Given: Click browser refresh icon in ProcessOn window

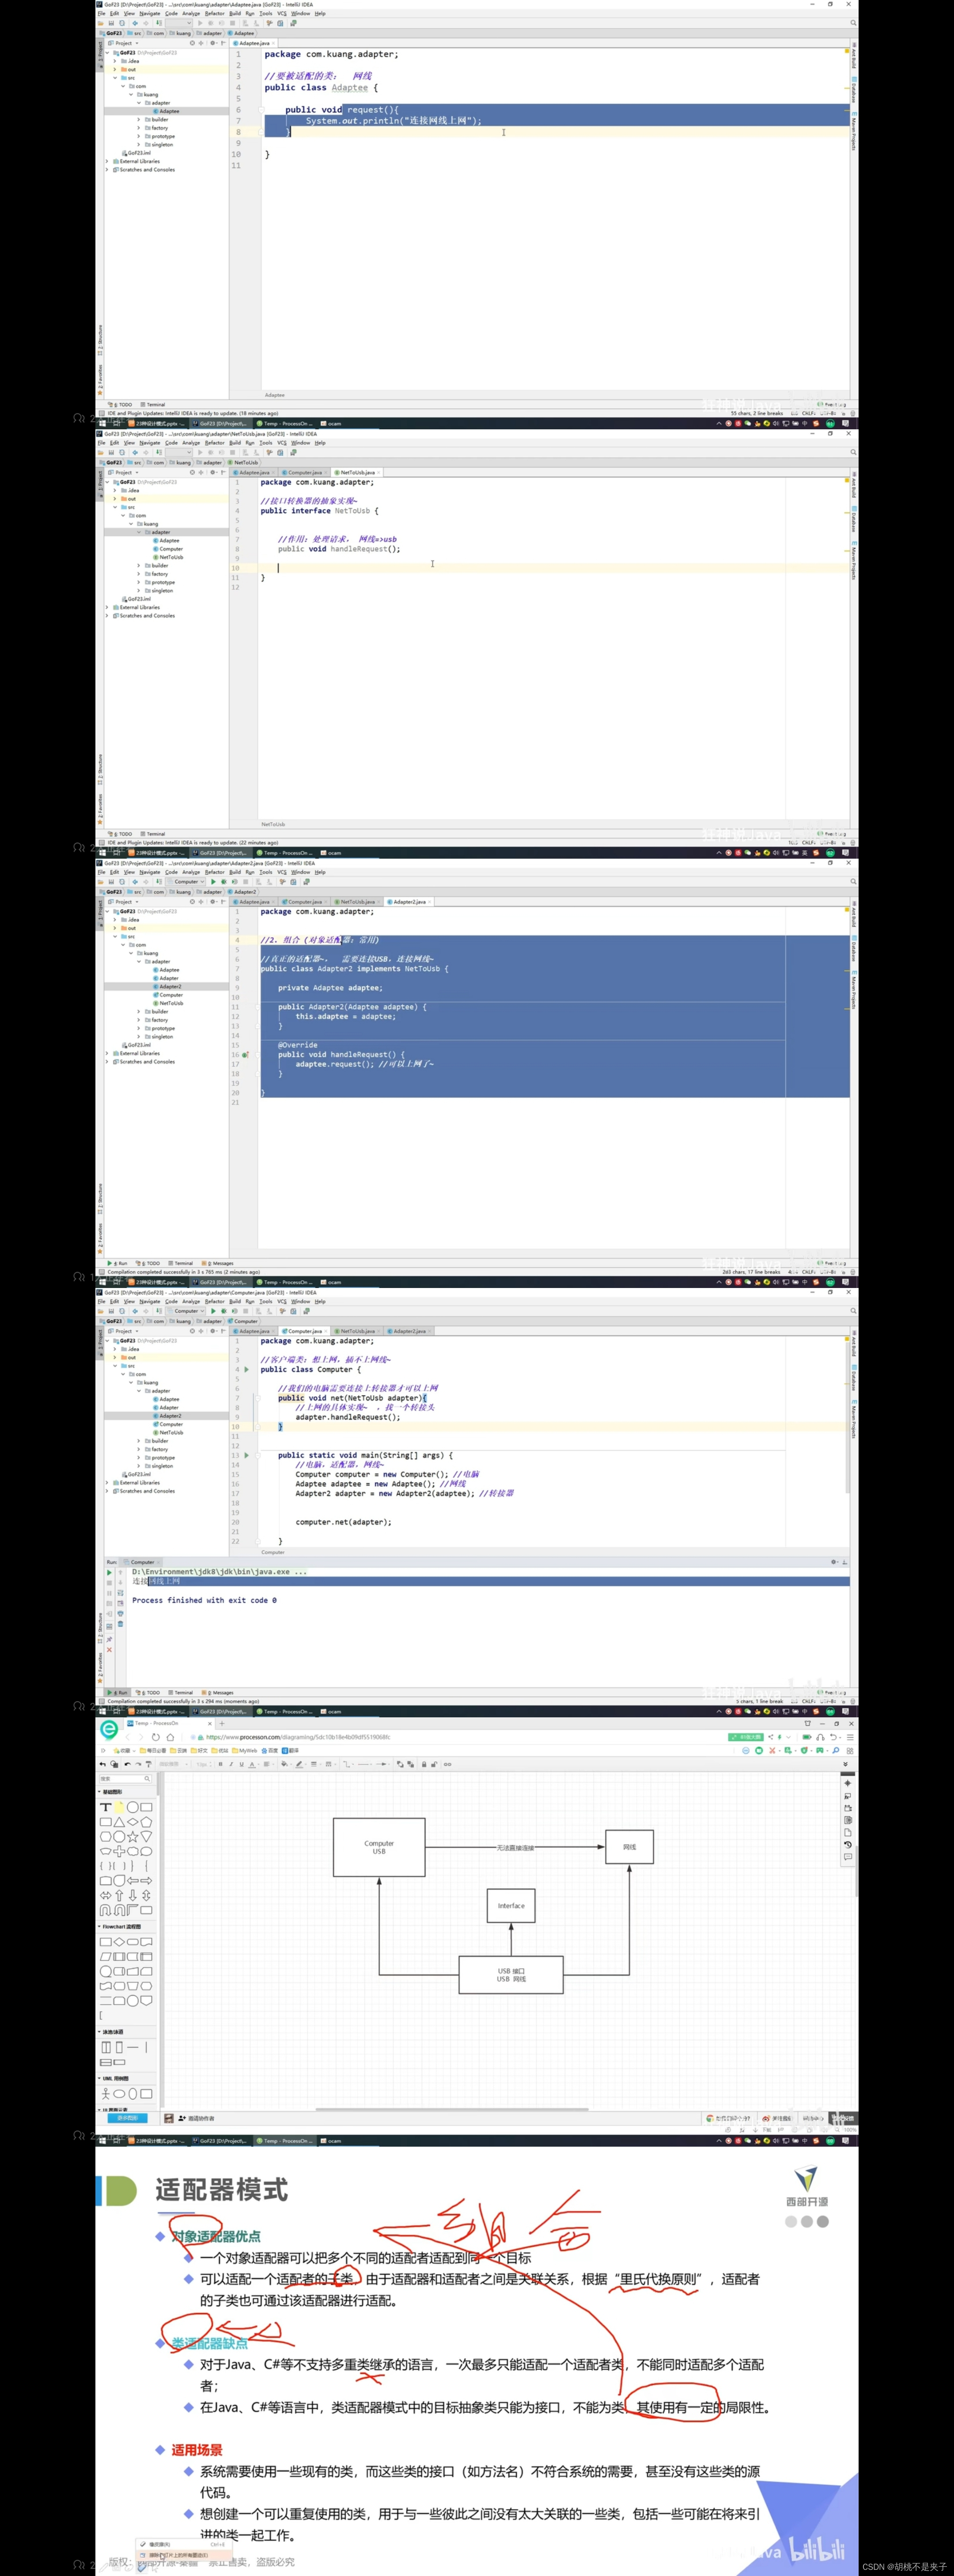Looking at the screenshot, I should (156, 1737).
